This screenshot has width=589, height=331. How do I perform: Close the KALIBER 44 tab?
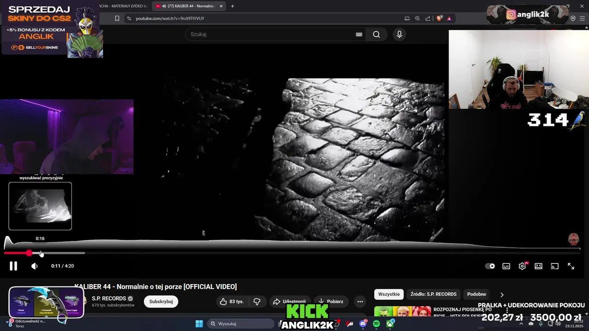click(x=221, y=6)
